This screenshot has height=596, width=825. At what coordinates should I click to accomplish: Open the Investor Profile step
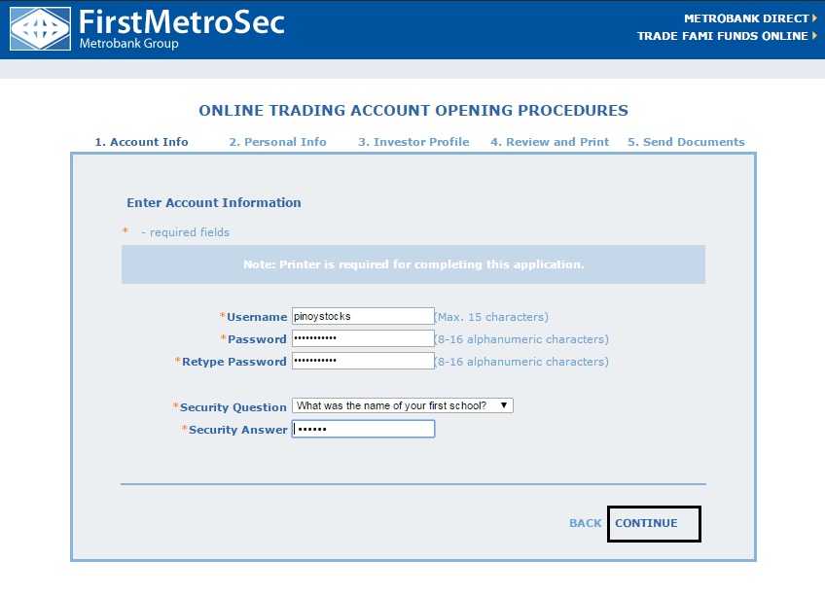pyautogui.click(x=412, y=141)
